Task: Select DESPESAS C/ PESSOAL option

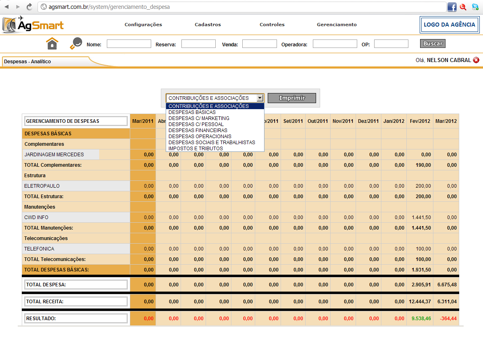Action: (215, 124)
